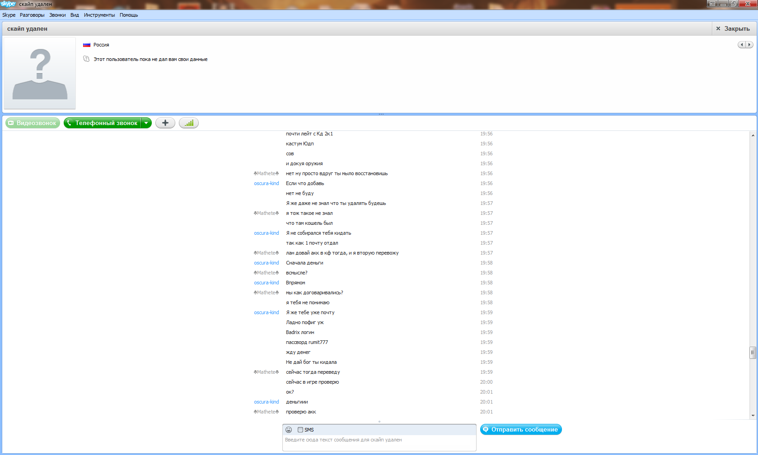Click oscura-kind beside "Впрямом"
758x455 pixels.
point(267,283)
